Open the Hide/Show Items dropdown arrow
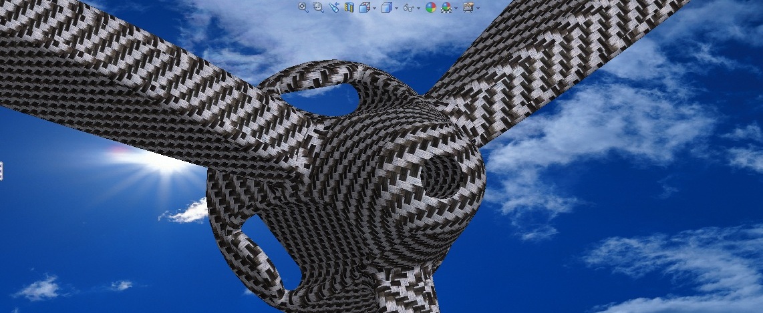The image size is (763, 313). point(418,8)
